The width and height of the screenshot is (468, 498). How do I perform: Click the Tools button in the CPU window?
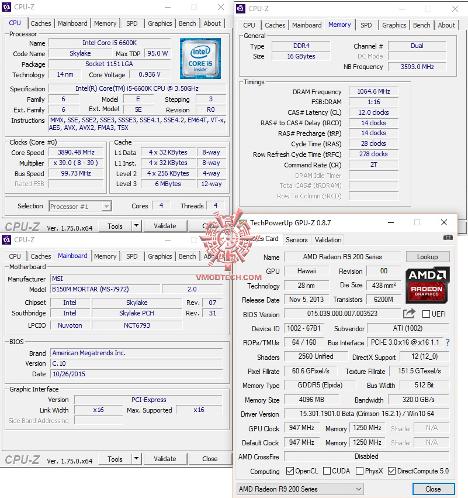[x=115, y=226]
